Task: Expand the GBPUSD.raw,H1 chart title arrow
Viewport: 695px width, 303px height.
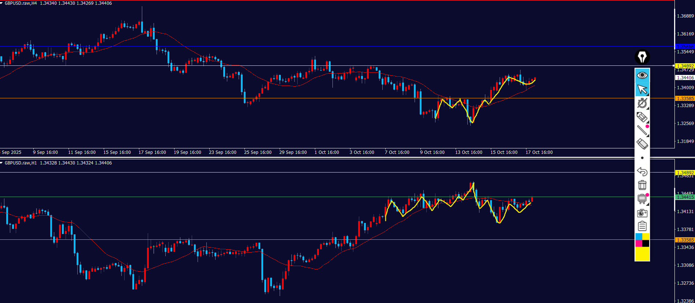Action: point(2,163)
